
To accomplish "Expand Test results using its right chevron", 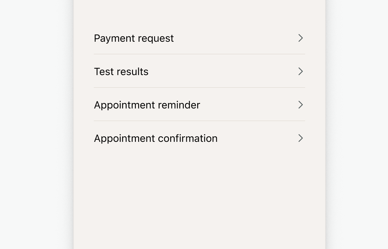I will point(301,72).
